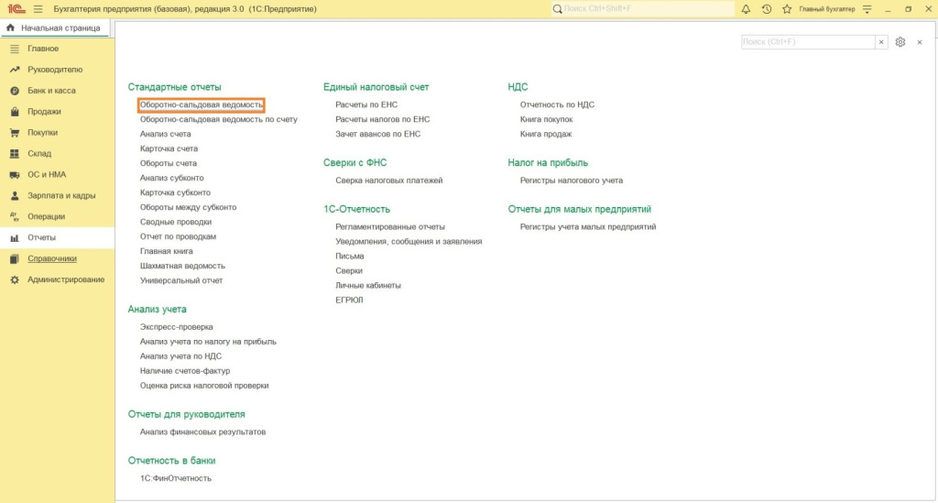Open Оборотно-сальдовая ведомость report
This screenshot has width=938, height=503.
click(x=202, y=105)
